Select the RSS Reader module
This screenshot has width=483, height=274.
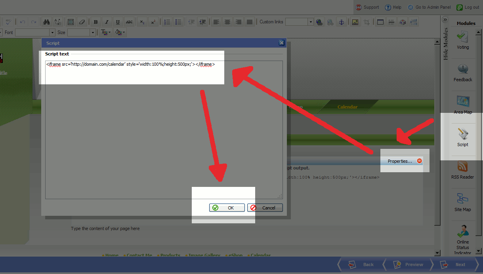click(x=463, y=170)
